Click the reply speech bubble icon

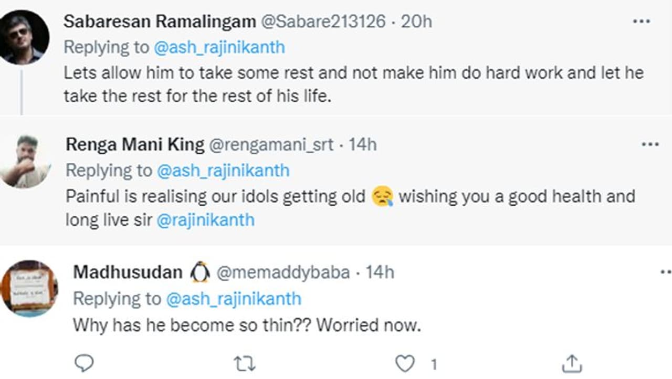tap(84, 363)
